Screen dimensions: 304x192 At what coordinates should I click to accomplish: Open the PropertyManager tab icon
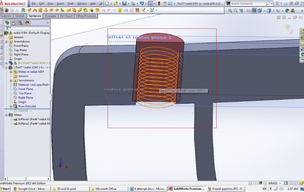pyautogui.click(x=14, y=23)
